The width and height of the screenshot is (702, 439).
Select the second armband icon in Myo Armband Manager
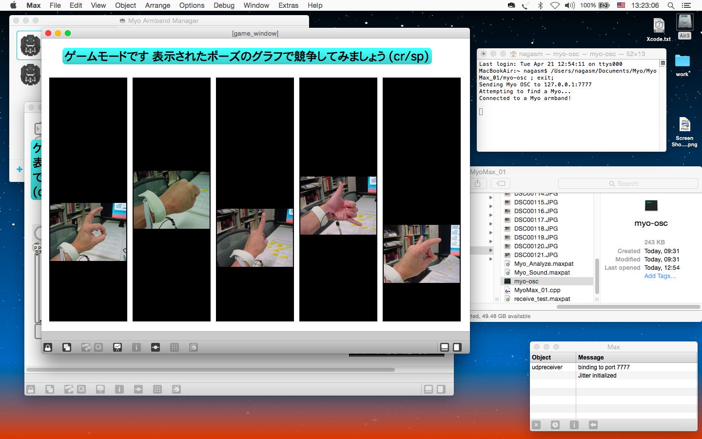tap(30, 75)
